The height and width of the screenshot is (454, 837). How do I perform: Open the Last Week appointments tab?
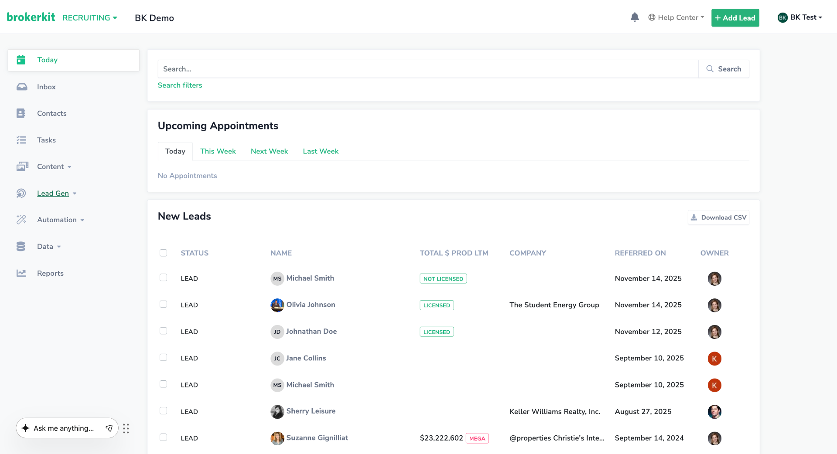coord(321,151)
